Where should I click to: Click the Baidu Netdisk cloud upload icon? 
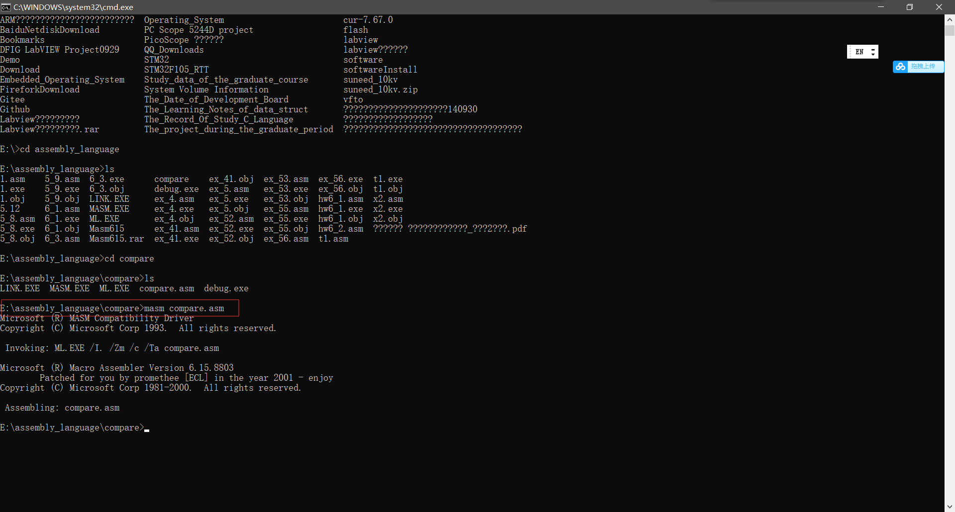pos(901,67)
